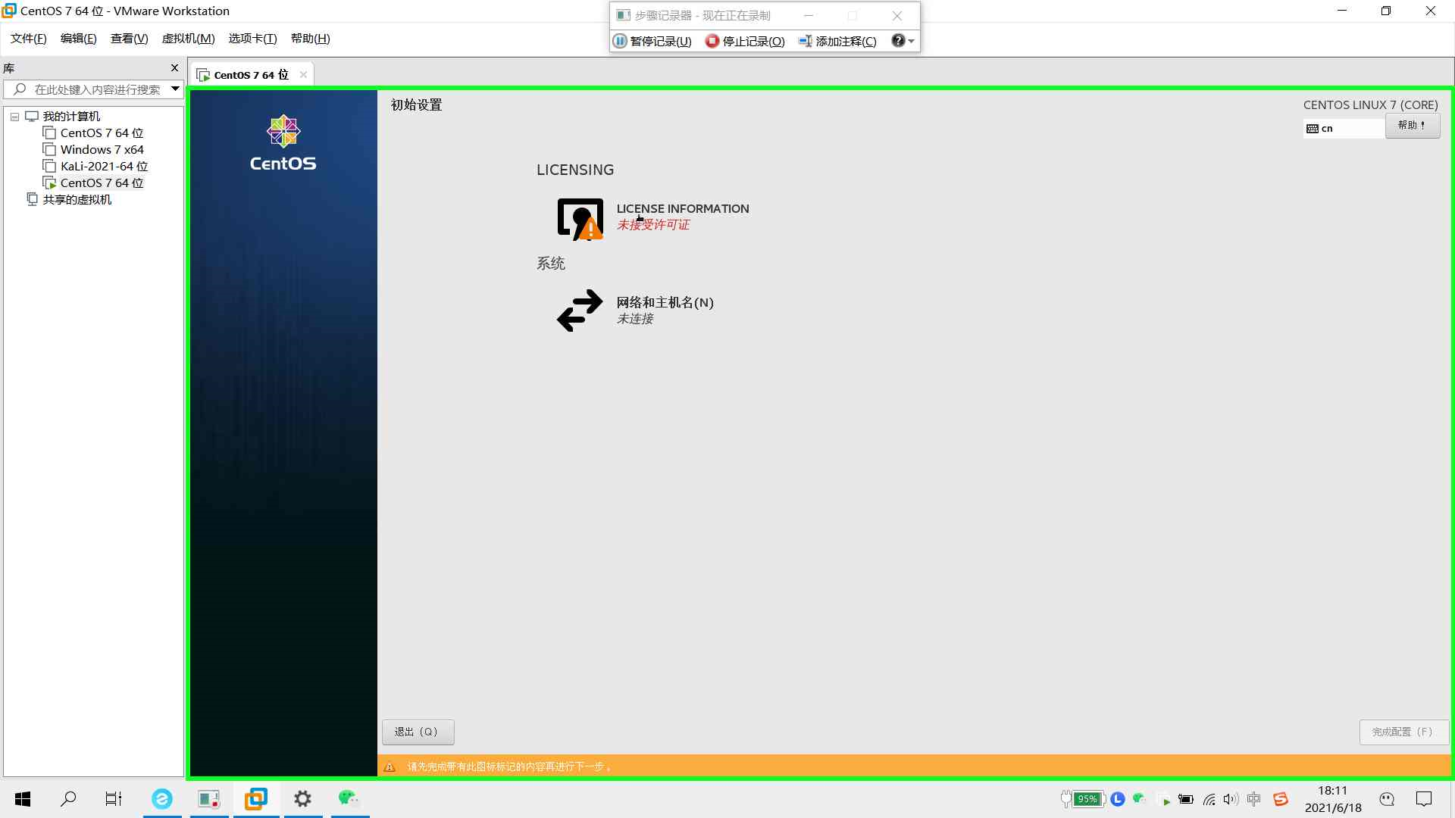This screenshot has height=818, width=1455.
Task: Open Steps Recorder taskbar icon
Action: point(208,798)
